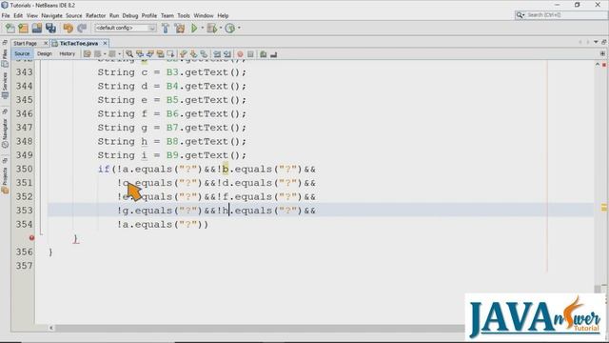Click the Undo arrow icon
This screenshot has width=609, height=343.
click(68, 28)
